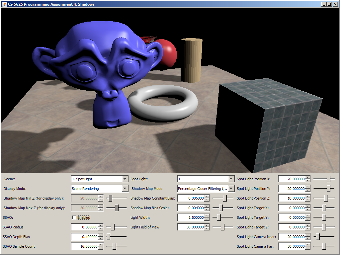Open the Scene dropdown

125,179
